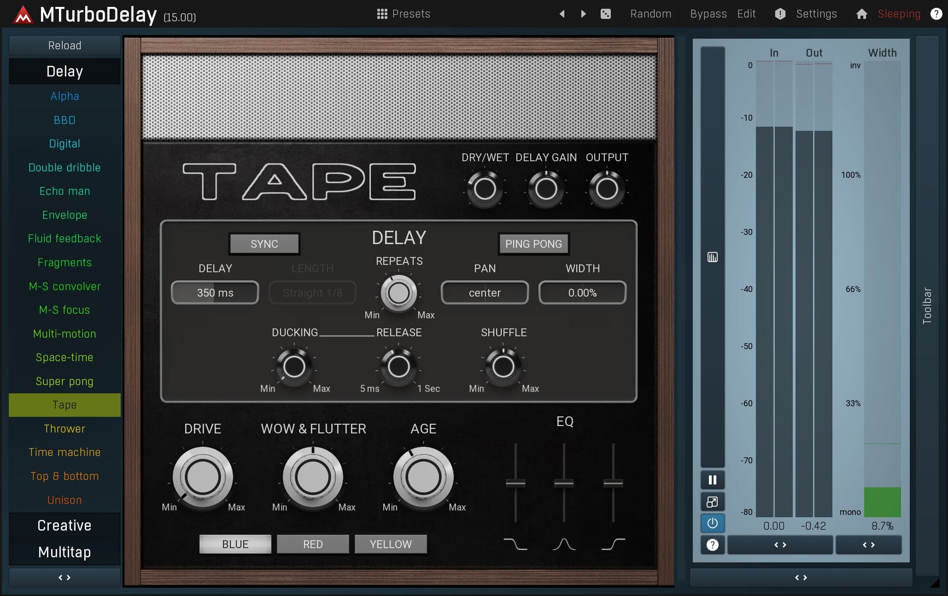Open the Multitap category
The height and width of the screenshot is (596, 948).
pyautogui.click(x=64, y=552)
